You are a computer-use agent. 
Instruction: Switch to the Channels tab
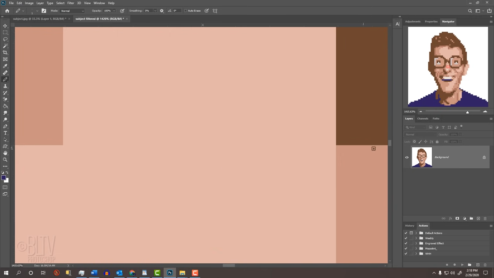[423, 119]
